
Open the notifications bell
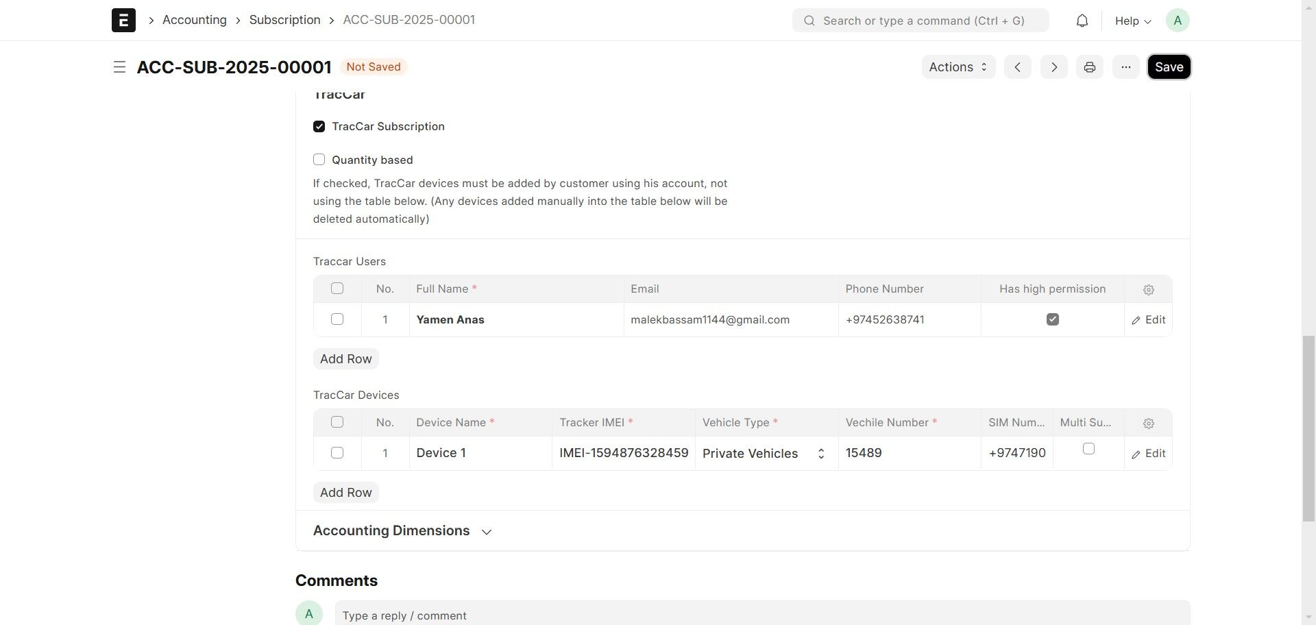[1082, 21]
